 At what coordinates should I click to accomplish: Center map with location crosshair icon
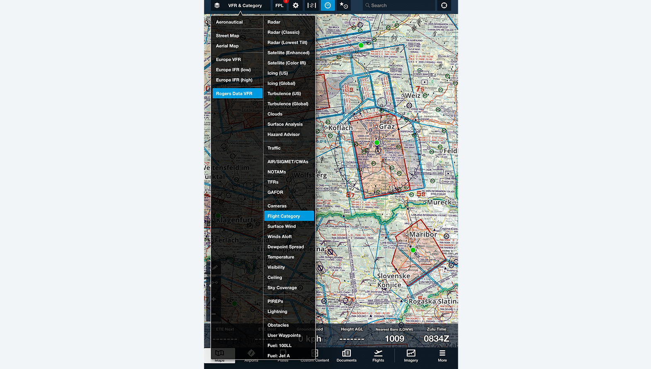click(444, 5)
